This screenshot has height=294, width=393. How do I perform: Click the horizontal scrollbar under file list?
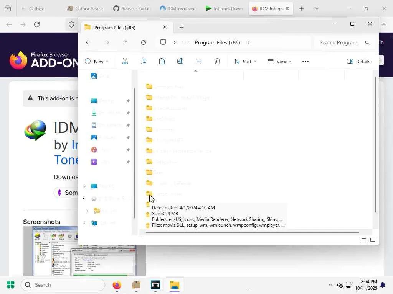(x=252, y=232)
